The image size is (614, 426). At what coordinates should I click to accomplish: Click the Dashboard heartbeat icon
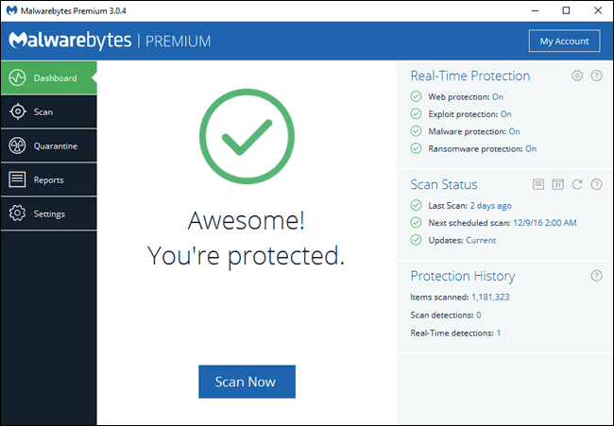click(x=17, y=77)
